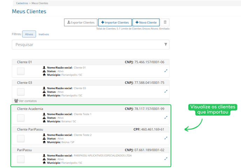Click status warning icon in Cliente 01 card
The width and height of the screenshot is (241, 168).
(x=44, y=71)
